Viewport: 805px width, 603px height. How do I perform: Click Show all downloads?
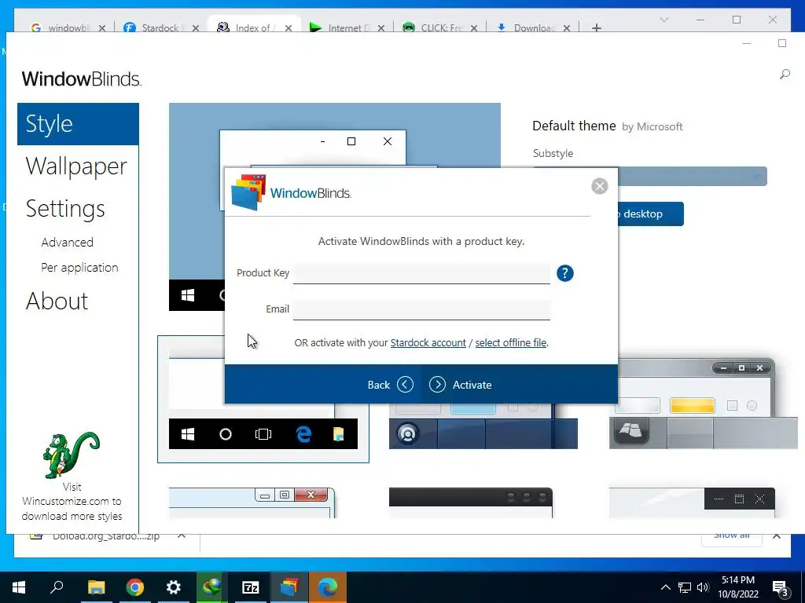pos(732,535)
